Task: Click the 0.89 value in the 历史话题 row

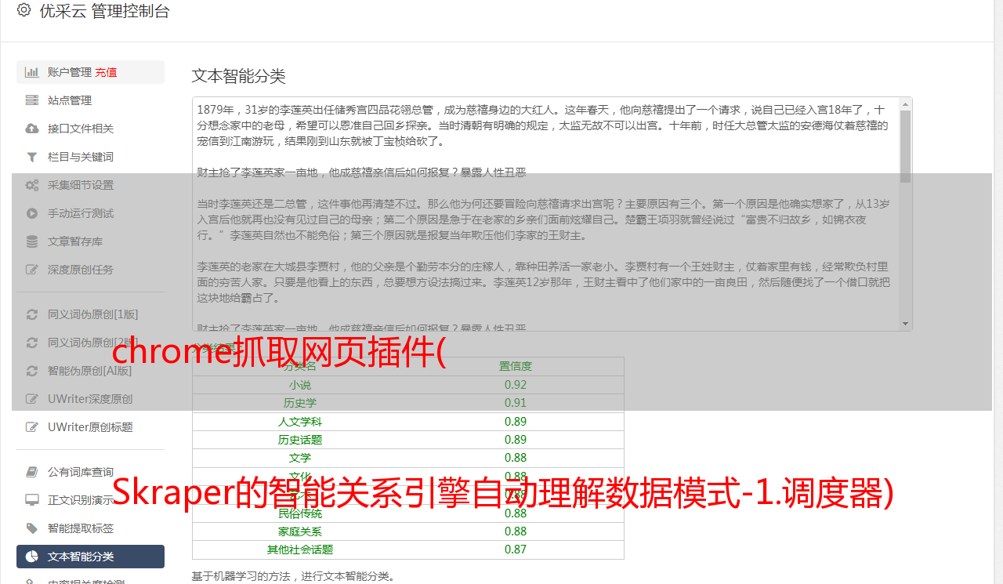Action: pos(516,440)
